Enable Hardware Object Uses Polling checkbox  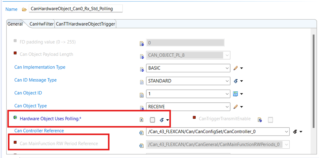click(152, 120)
